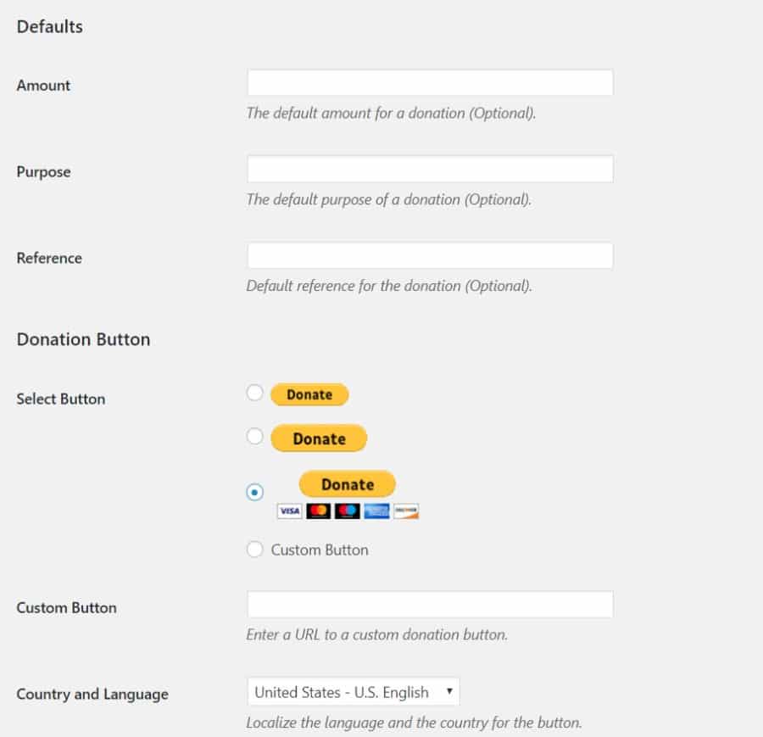This screenshot has height=737, width=763.
Task: Click the American Express card icon
Action: [x=376, y=511]
